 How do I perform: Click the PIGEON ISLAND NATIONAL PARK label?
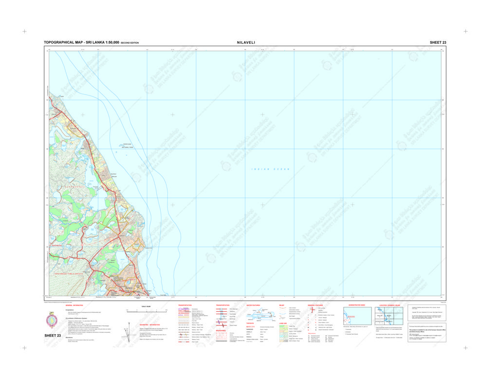click(x=128, y=146)
